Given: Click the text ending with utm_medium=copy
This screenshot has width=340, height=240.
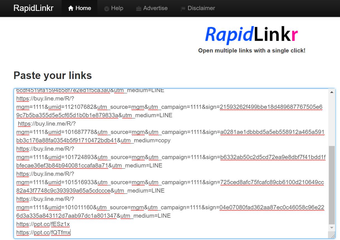Looking at the screenshot, I should (x=93, y=140).
